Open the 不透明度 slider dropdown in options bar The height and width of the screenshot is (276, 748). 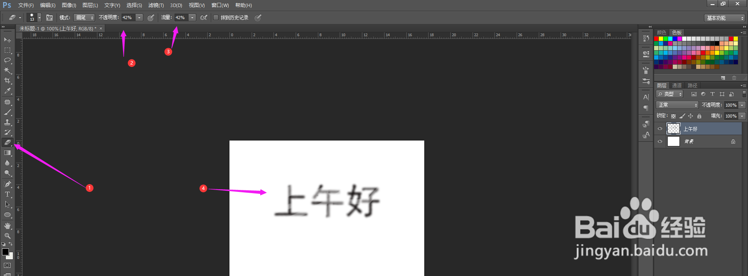[139, 18]
